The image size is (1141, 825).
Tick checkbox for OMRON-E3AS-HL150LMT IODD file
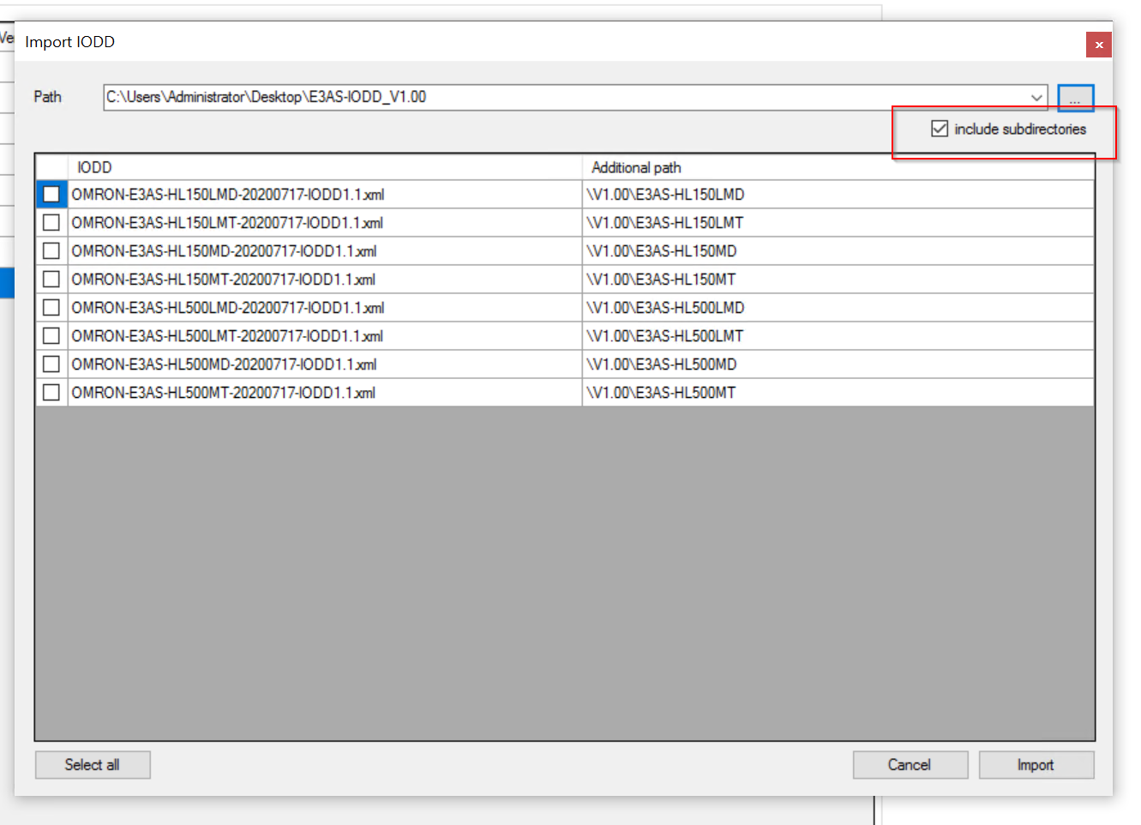tap(51, 223)
